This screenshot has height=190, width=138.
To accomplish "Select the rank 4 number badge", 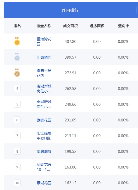I will click(x=17, y=88).
